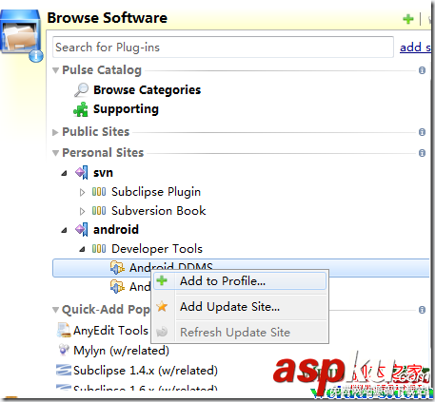The height and width of the screenshot is (402, 435).
Task: Select 'Subversion Book' tree item
Action: [158, 211]
